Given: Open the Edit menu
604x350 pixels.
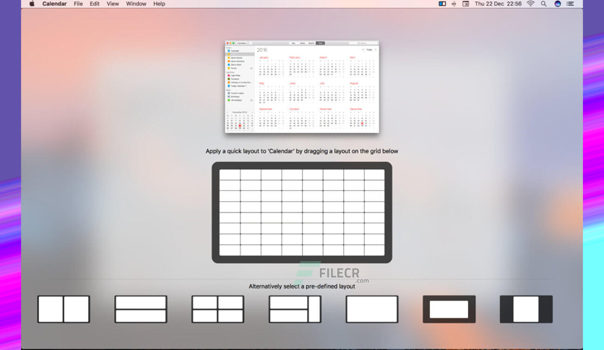Looking at the screenshot, I should point(95,4).
